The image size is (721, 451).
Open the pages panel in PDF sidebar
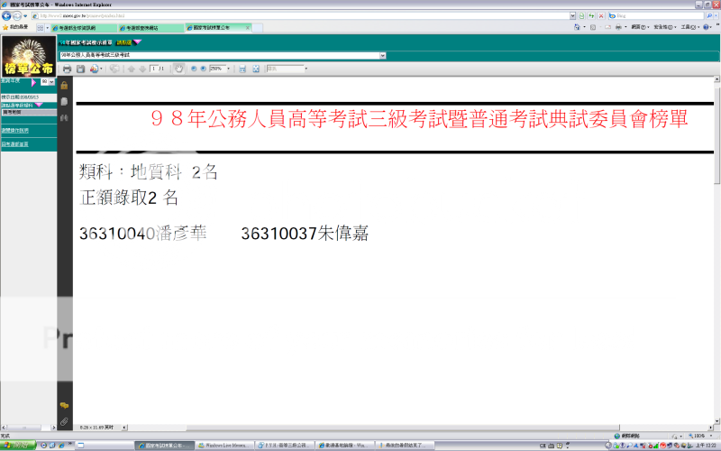(x=64, y=100)
